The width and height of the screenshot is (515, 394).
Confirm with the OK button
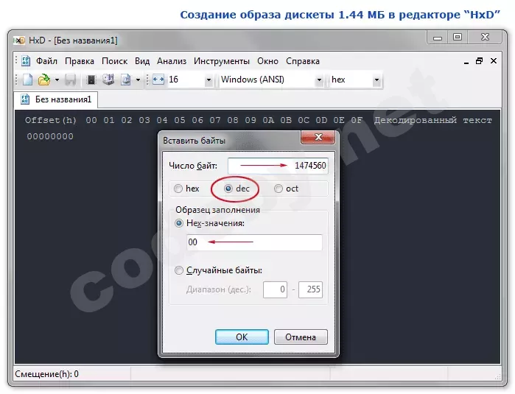point(242,337)
